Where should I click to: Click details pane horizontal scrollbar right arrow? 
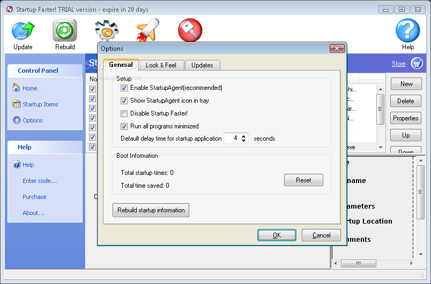(x=411, y=264)
